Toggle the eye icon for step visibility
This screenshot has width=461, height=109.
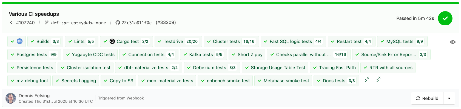point(453,42)
